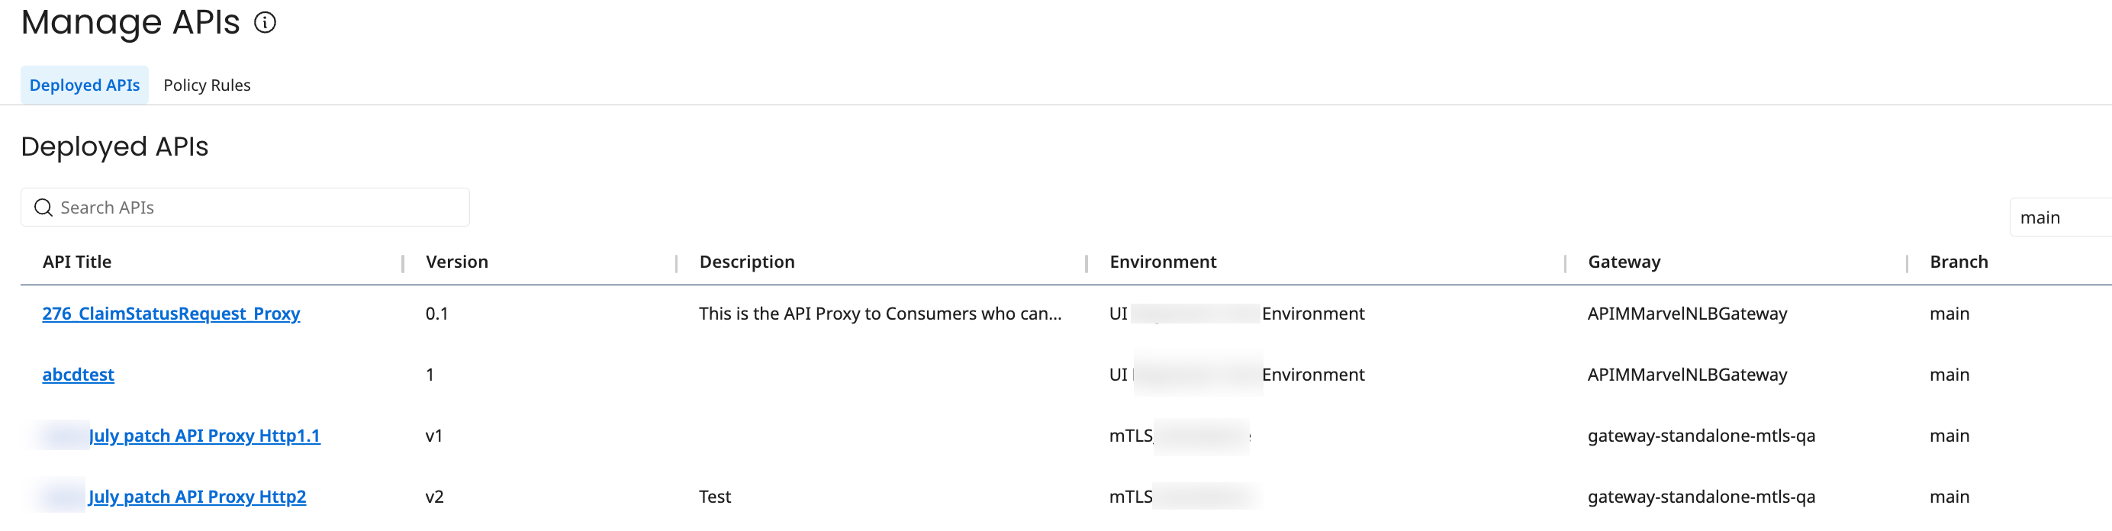Switch to the Policy Rules tab

click(x=207, y=85)
